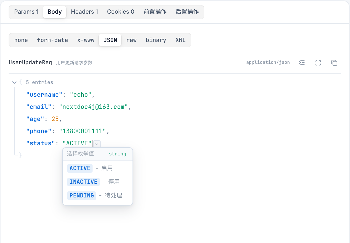Choose the x-www body type
The image size is (350, 243).
click(86, 40)
